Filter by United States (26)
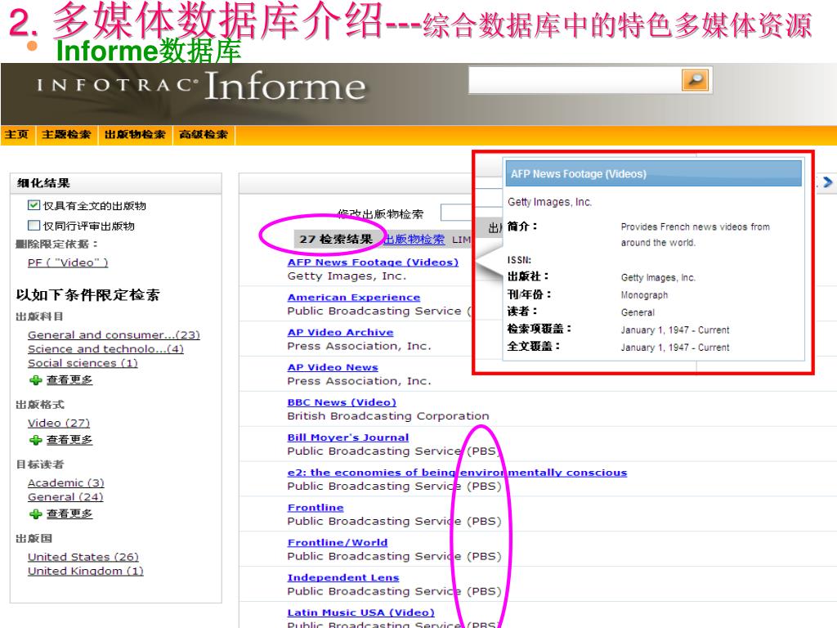Viewport: 837px width, 628px height. (x=83, y=556)
